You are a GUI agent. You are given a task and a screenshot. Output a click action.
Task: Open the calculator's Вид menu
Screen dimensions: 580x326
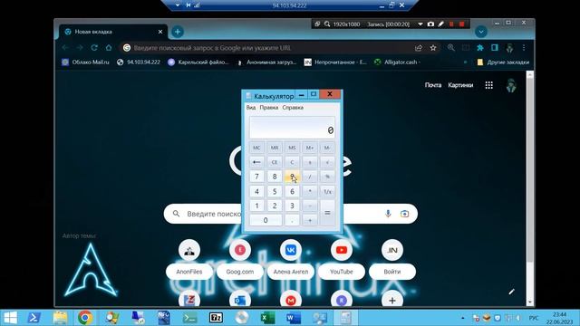coord(251,108)
